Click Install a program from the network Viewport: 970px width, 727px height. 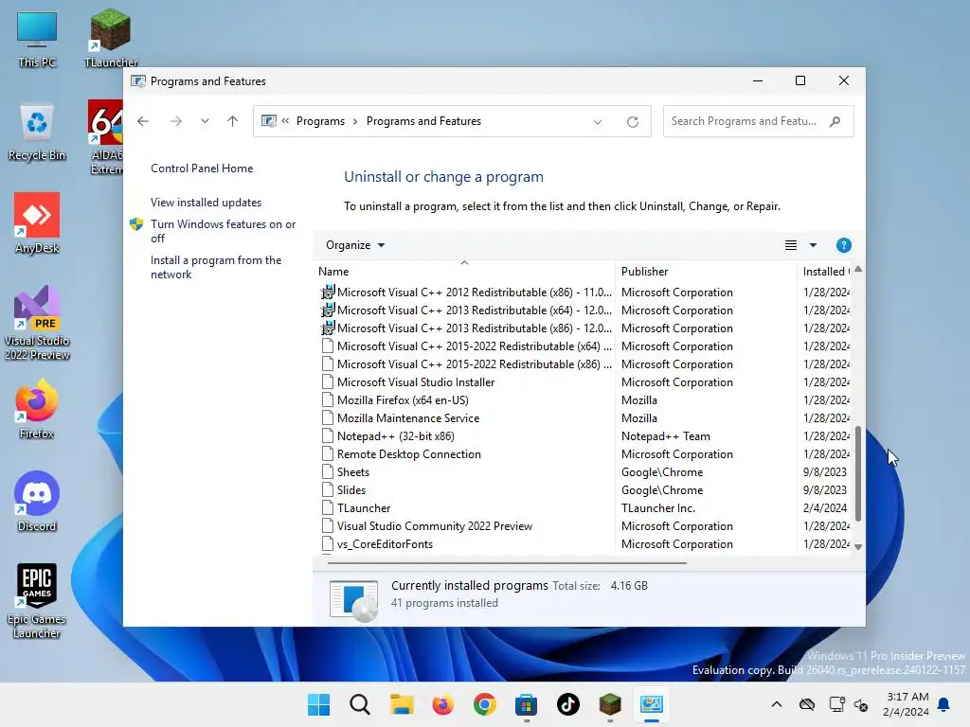pyautogui.click(x=216, y=267)
